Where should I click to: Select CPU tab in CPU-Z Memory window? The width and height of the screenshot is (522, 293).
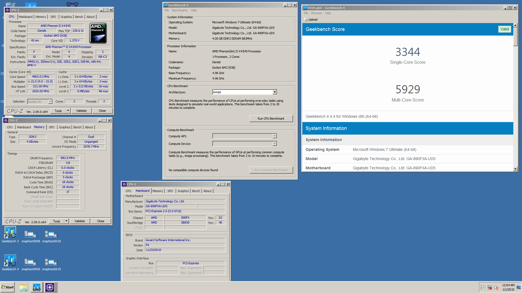(x=10, y=127)
